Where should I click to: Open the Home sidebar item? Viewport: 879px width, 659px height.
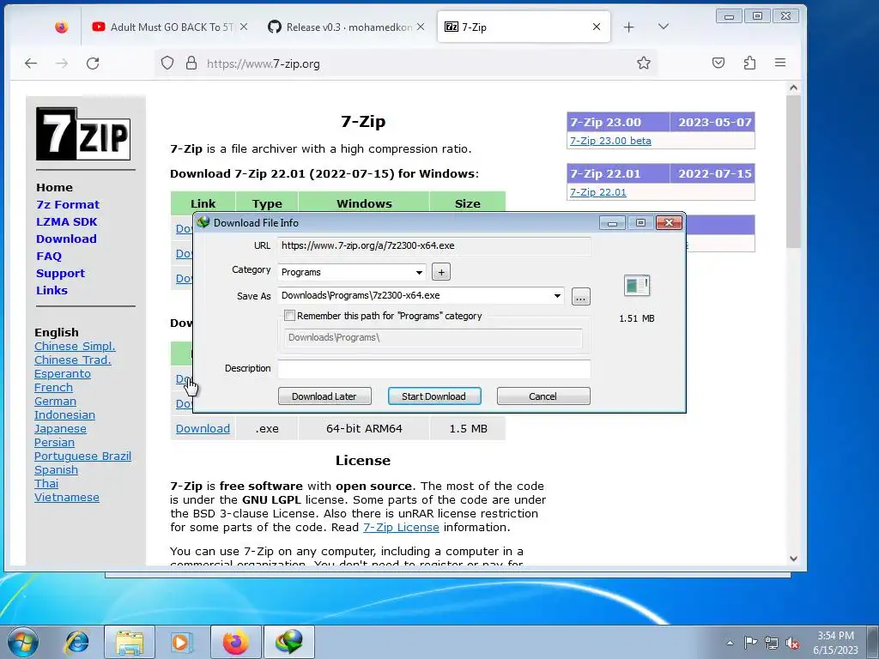click(x=54, y=188)
